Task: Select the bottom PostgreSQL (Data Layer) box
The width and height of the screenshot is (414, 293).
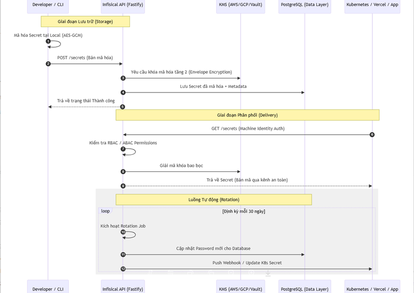Action: point(305,288)
